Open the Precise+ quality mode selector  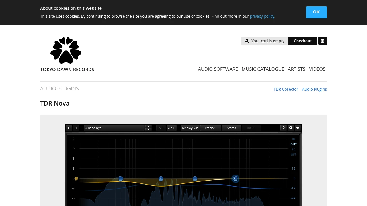(211, 128)
